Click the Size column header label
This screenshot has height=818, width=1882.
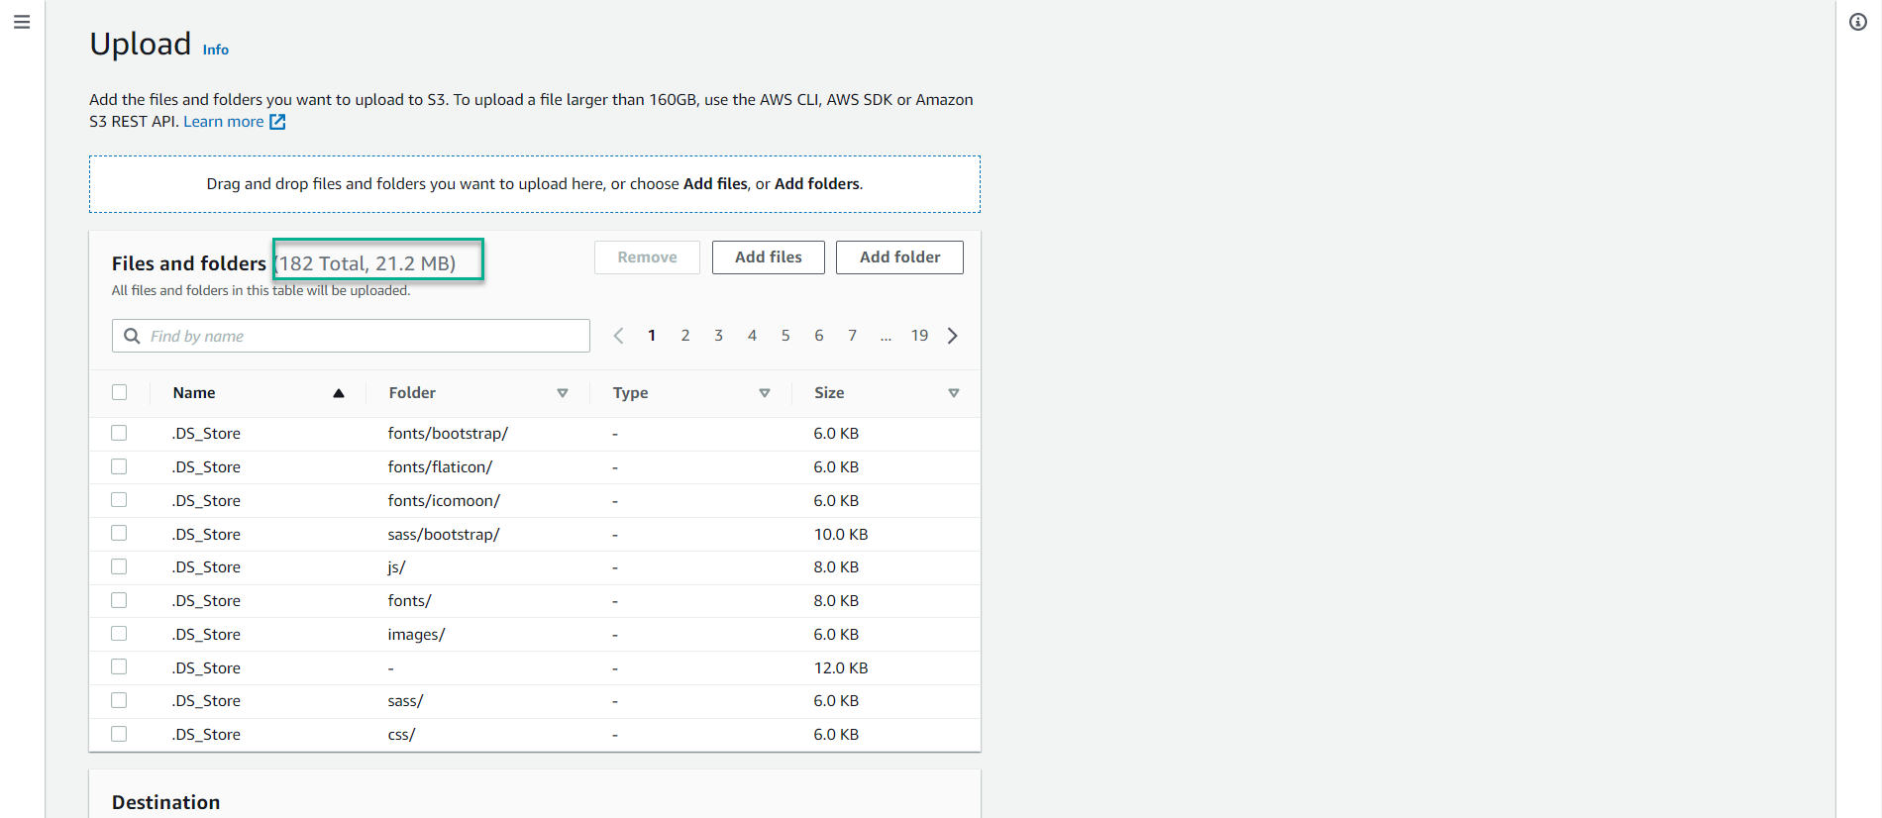pos(830,393)
